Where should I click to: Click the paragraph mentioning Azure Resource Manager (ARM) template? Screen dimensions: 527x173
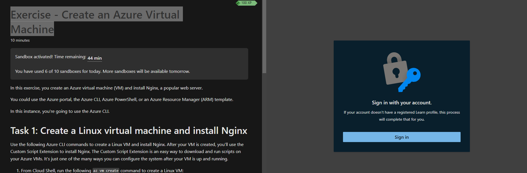(x=122, y=100)
